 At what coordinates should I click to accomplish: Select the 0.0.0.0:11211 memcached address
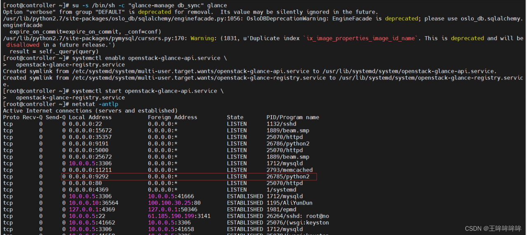pos(90,170)
